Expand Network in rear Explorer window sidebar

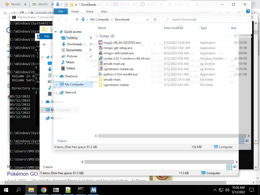(42, 118)
